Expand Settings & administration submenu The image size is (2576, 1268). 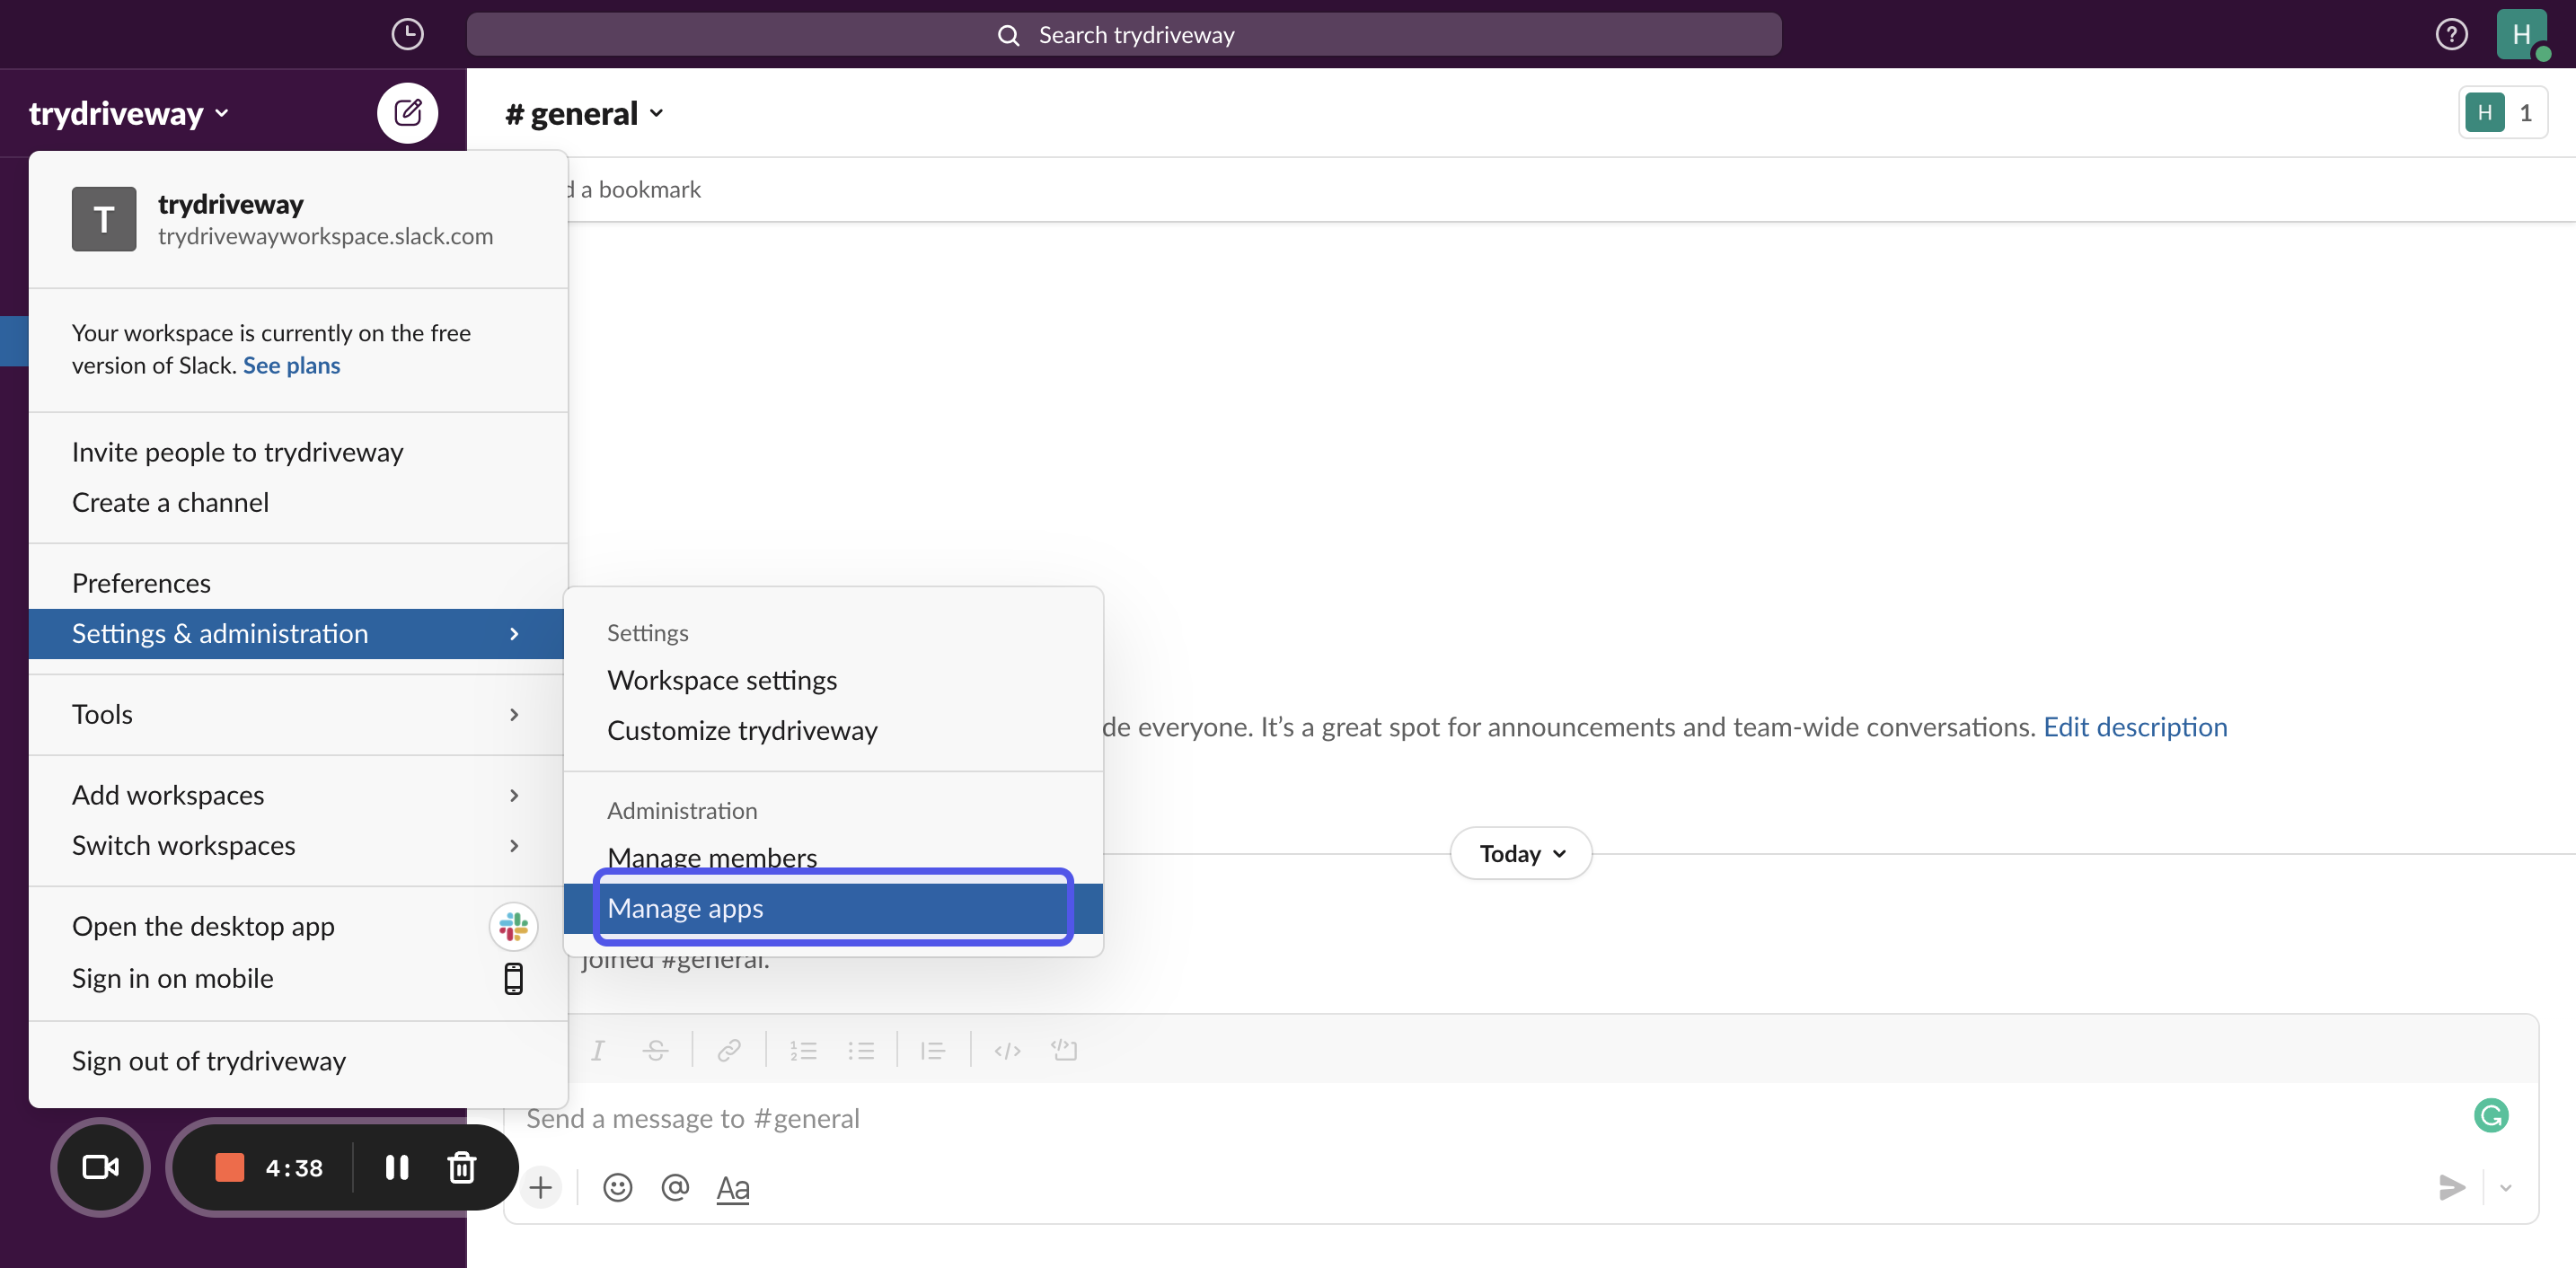297,633
